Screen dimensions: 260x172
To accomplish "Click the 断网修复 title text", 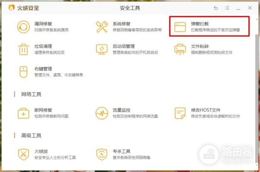I will pyautogui.click(x=43, y=110).
